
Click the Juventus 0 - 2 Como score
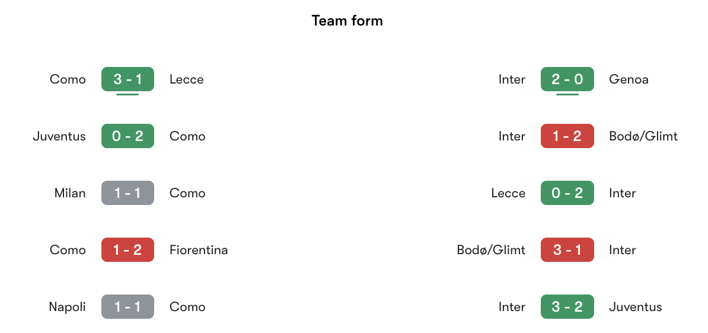pos(127,136)
